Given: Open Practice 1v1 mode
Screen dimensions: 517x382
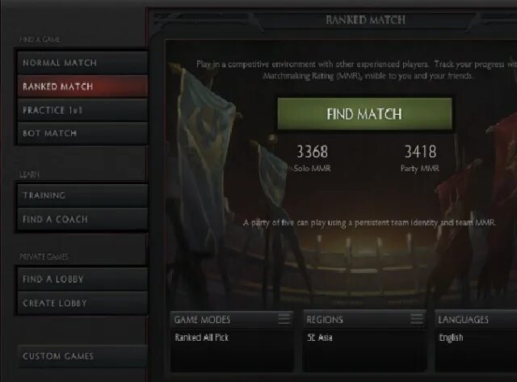Looking at the screenshot, I should [82, 110].
